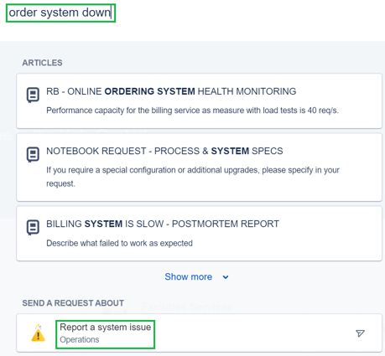Click the special configuration upgrades description text
This screenshot has height=356, width=385.
tap(193, 177)
